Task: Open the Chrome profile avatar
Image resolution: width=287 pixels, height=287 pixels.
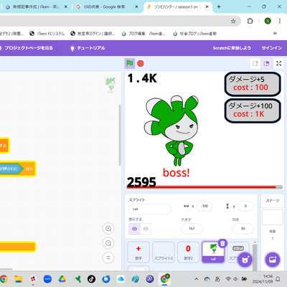Action: [268, 21]
